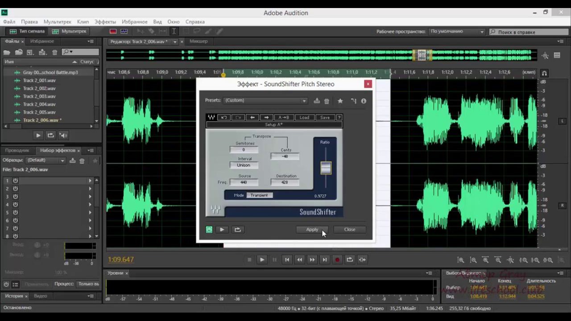Expand effect menu arrow for rack slot 1

(x=90, y=181)
